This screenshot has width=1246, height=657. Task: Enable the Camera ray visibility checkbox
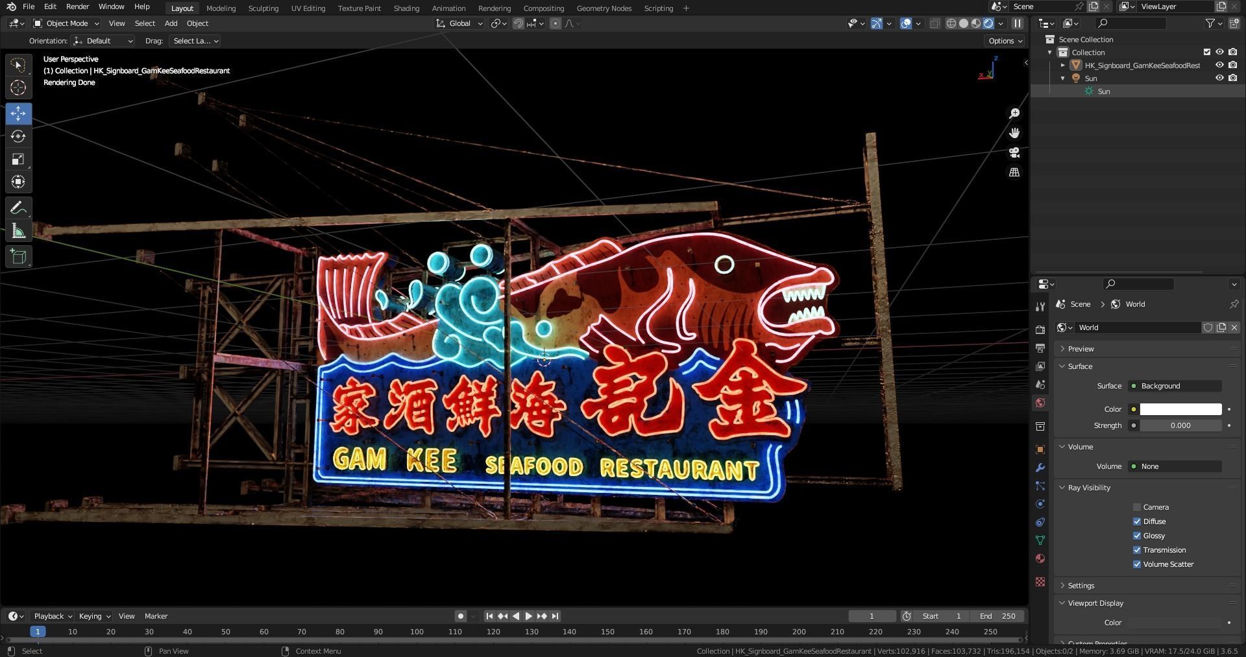click(1137, 507)
